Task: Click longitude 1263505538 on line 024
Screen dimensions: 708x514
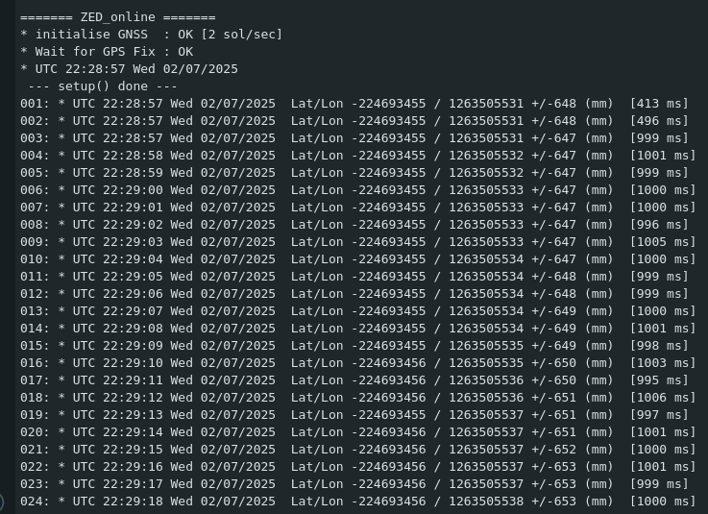Action: coord(486,502)
